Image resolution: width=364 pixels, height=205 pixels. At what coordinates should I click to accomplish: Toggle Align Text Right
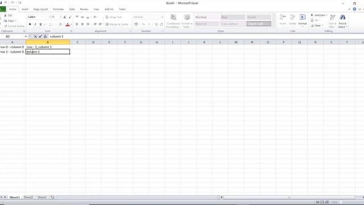click(88, 24)
